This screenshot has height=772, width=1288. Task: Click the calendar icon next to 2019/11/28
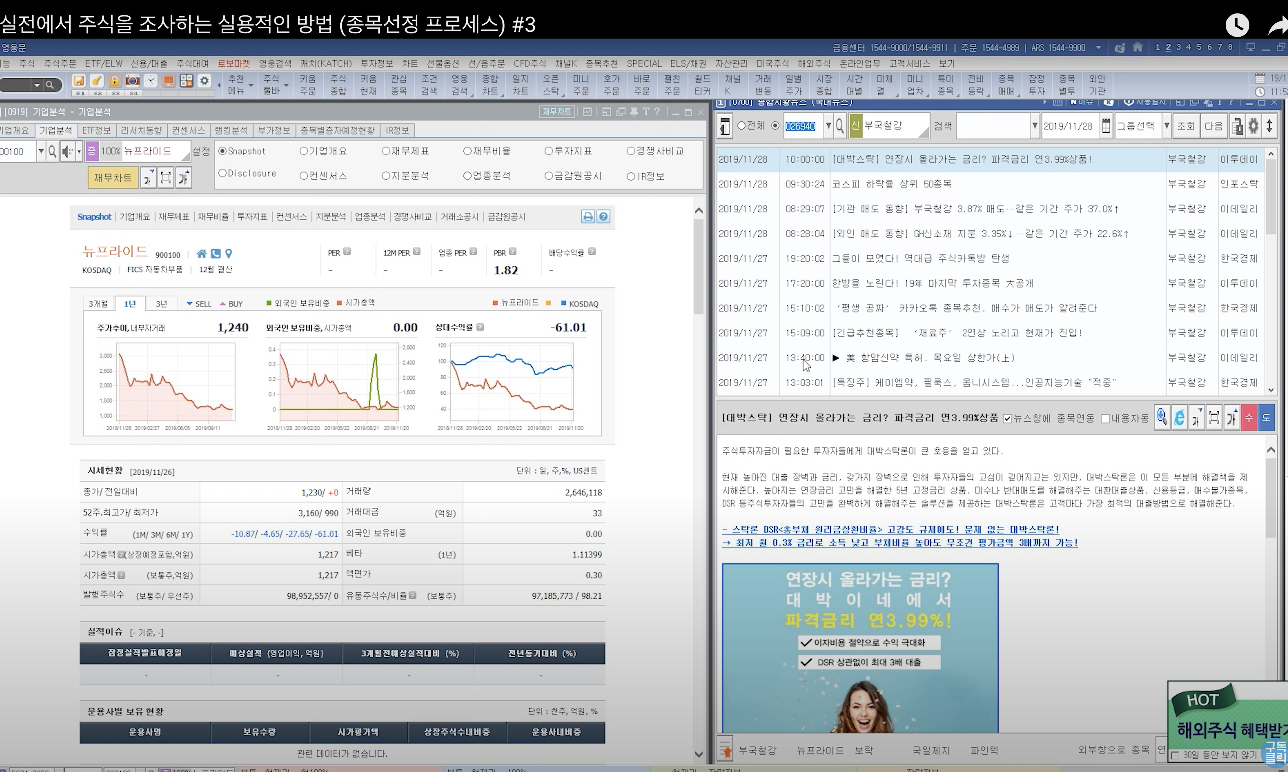1106,126
